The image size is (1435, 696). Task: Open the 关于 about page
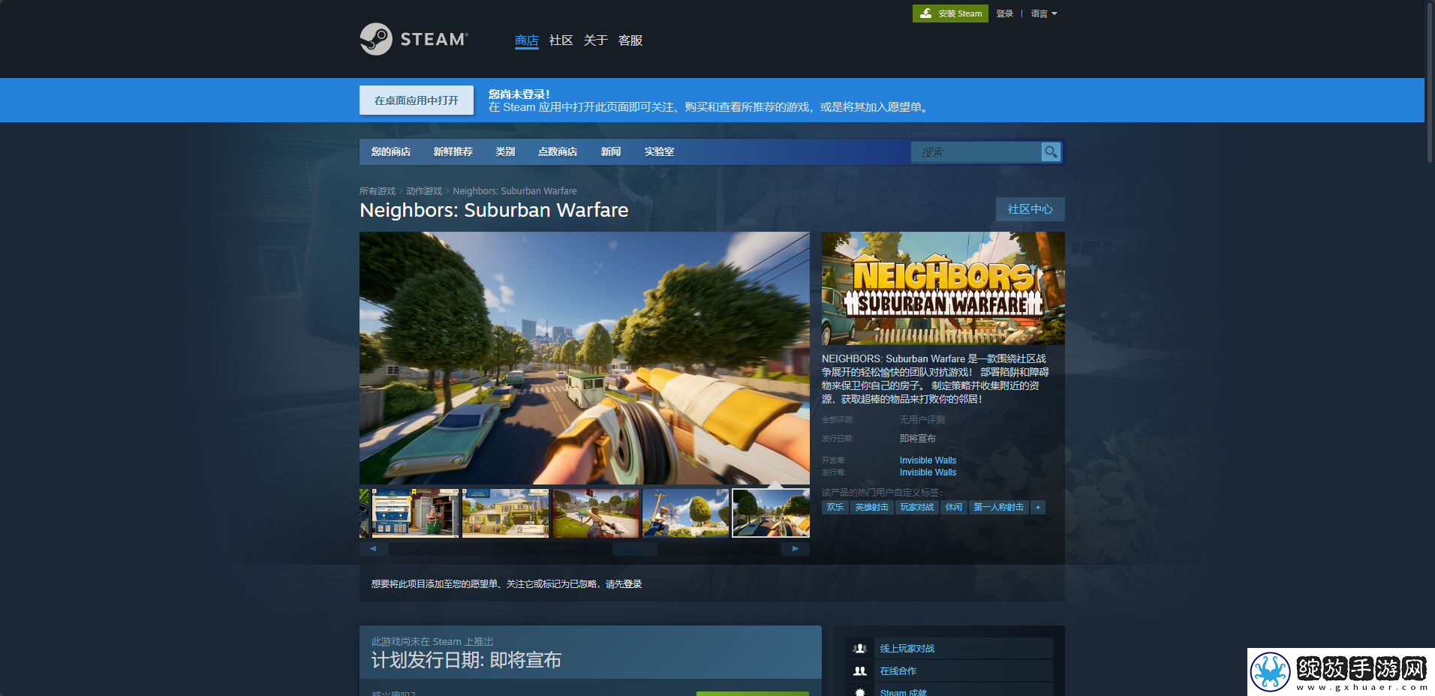[x=595, y=40]
